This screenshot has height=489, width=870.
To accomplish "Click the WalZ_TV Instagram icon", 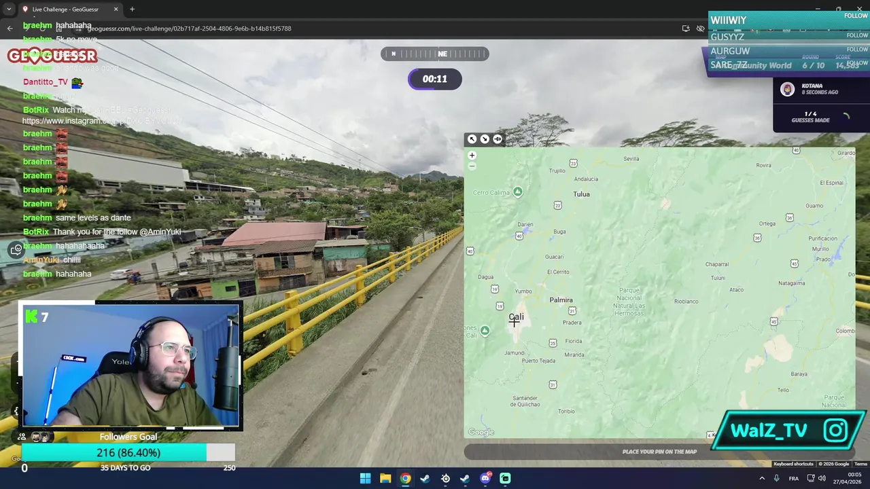I will pyautogui.click(x=836, y=430).
